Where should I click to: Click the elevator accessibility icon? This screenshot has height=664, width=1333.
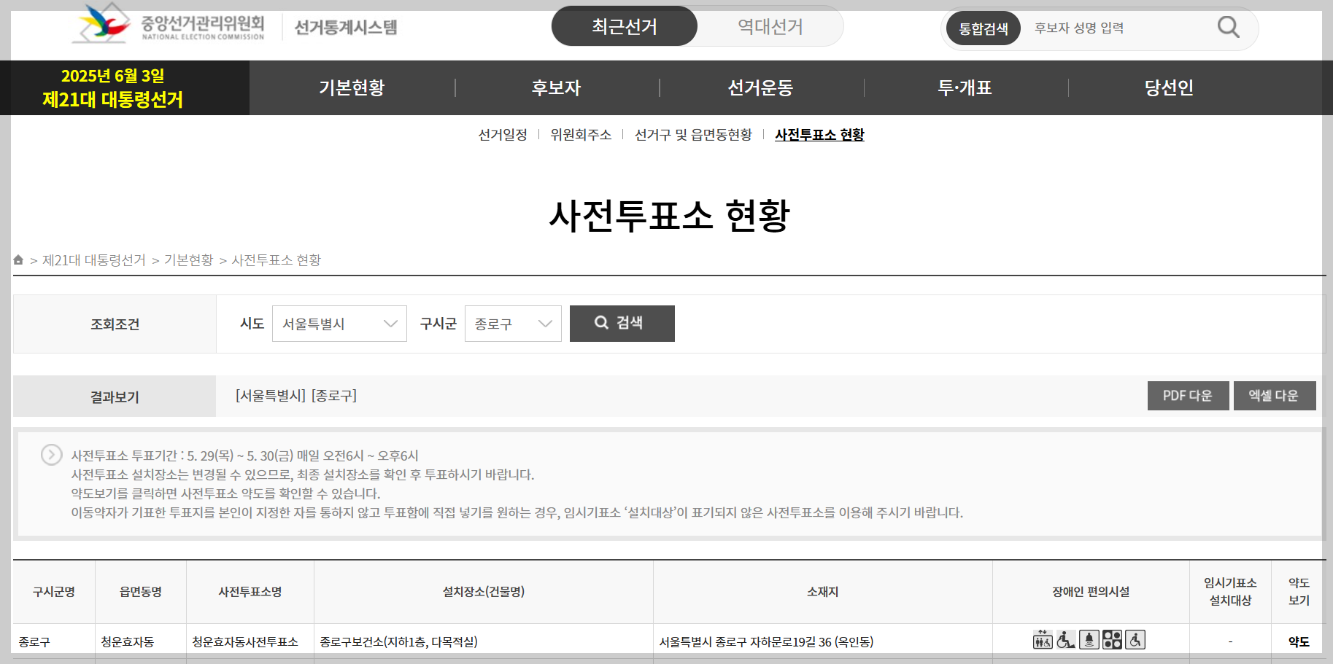(x=1043, y=640)
